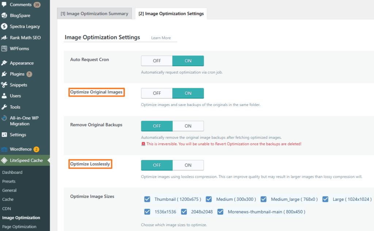Open the Comments menu
Viewport: 374px width, 231px height.
pos(21,4)
